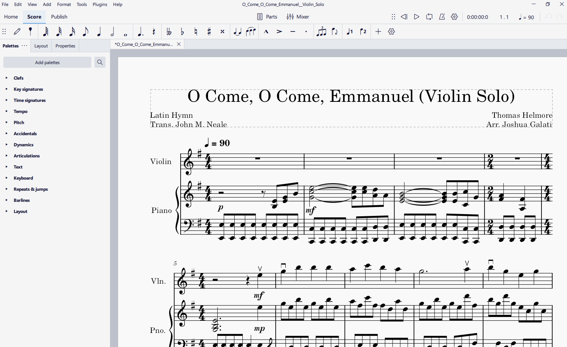Click Add palettes button

coord(47,62)
